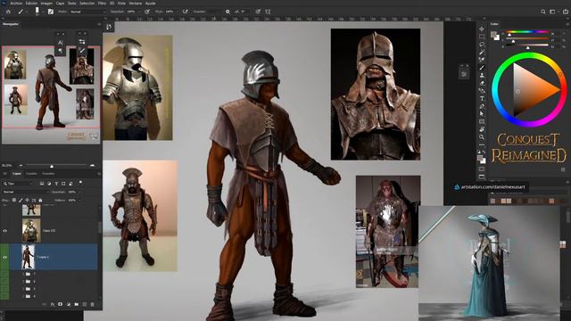This screenshot has width=571, height=321.
Task: Open smoothing options gear icon
Action: (228, 12)
